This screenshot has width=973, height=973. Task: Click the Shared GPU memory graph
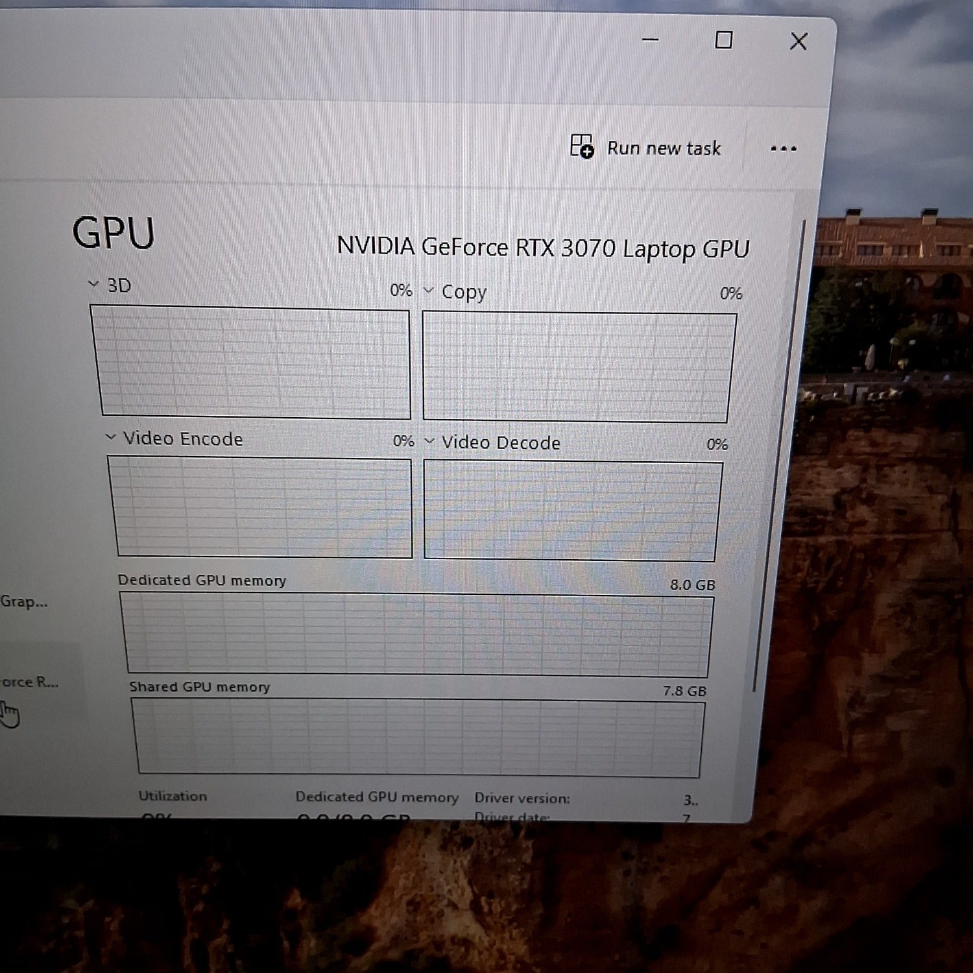[418, 738]
